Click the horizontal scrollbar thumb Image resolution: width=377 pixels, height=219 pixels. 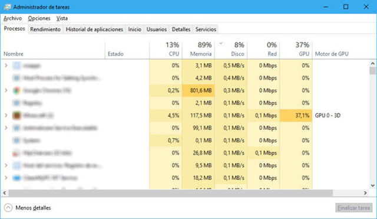pyautogui.click(x=171, y=193)
